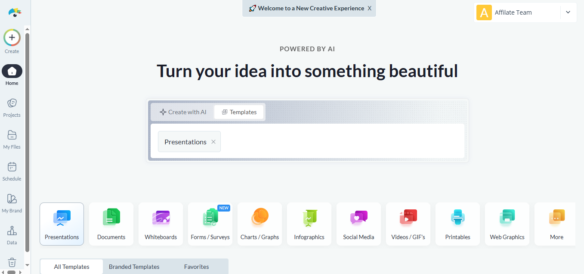Go to Home in sidebar
Screen dimensions: 584x274
(x=12, y=75)
